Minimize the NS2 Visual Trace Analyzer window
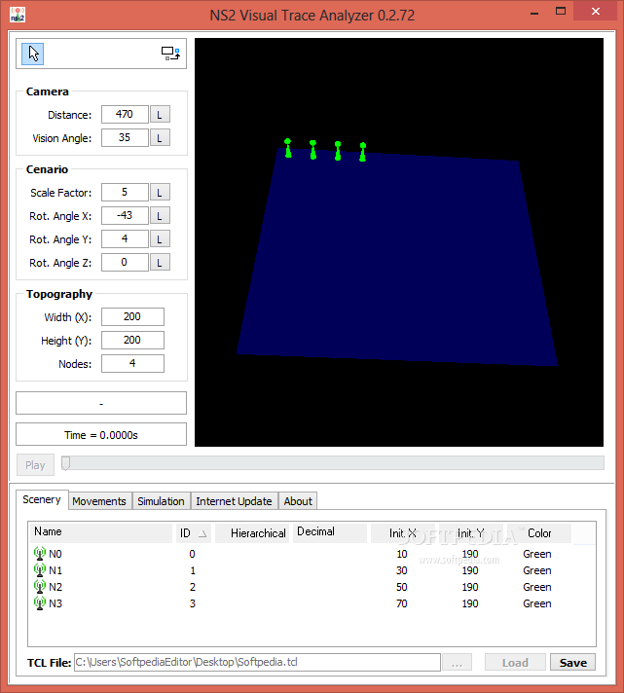Screen dimensions: 624x693 (x=534, y=12)
